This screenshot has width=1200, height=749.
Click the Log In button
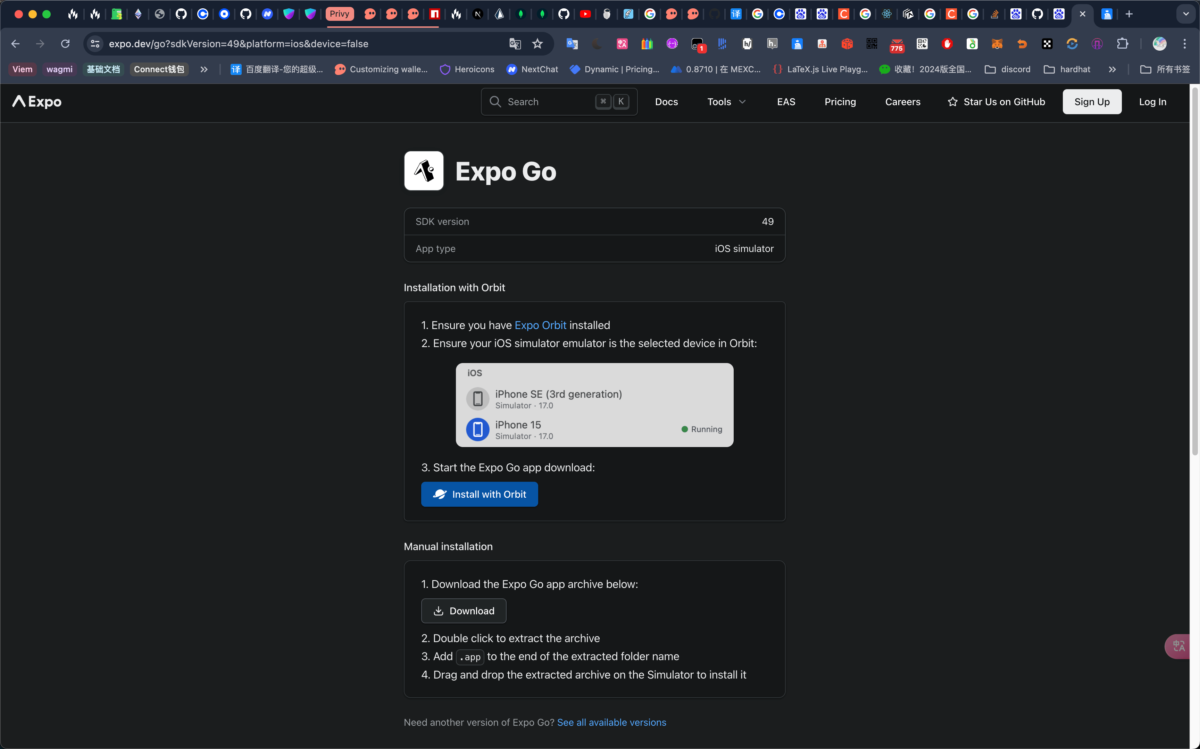(x=1152, y=102)
